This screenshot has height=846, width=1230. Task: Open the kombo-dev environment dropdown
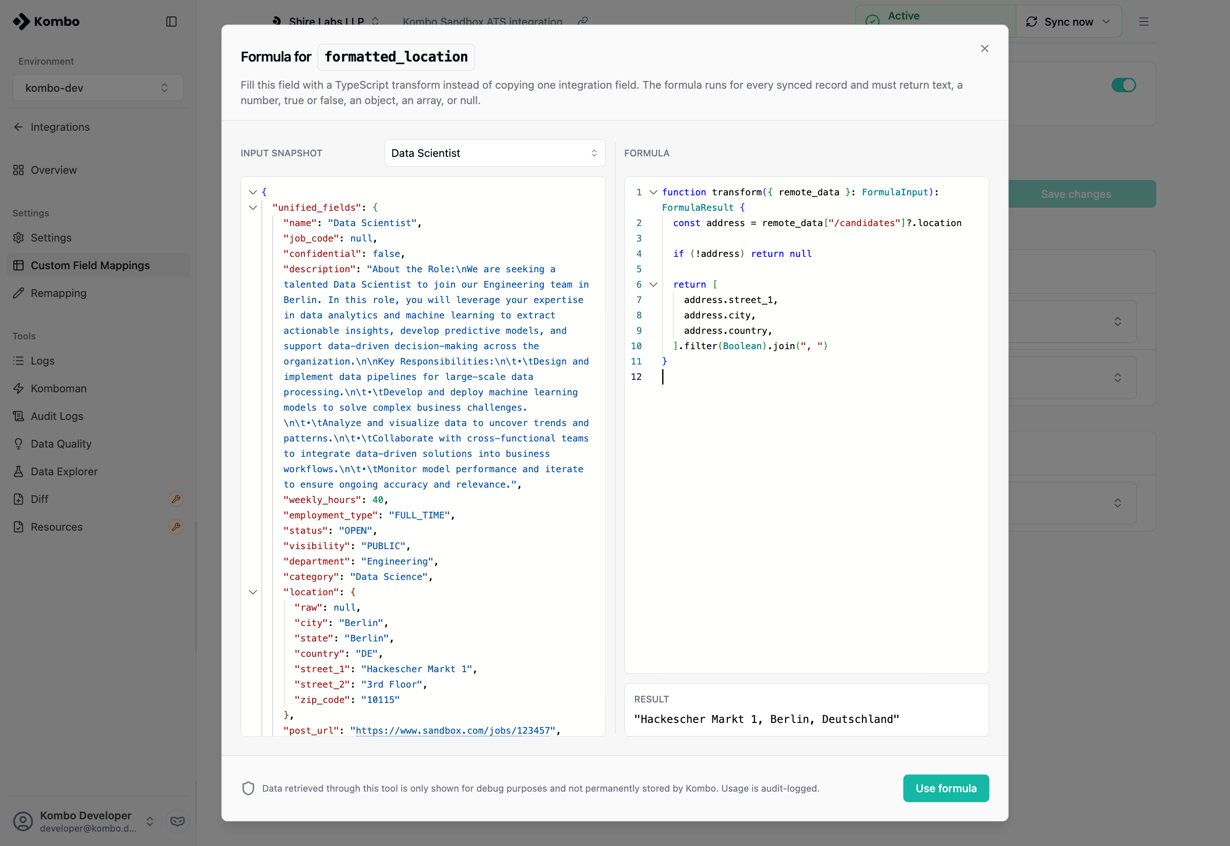[x=98, y=88]
